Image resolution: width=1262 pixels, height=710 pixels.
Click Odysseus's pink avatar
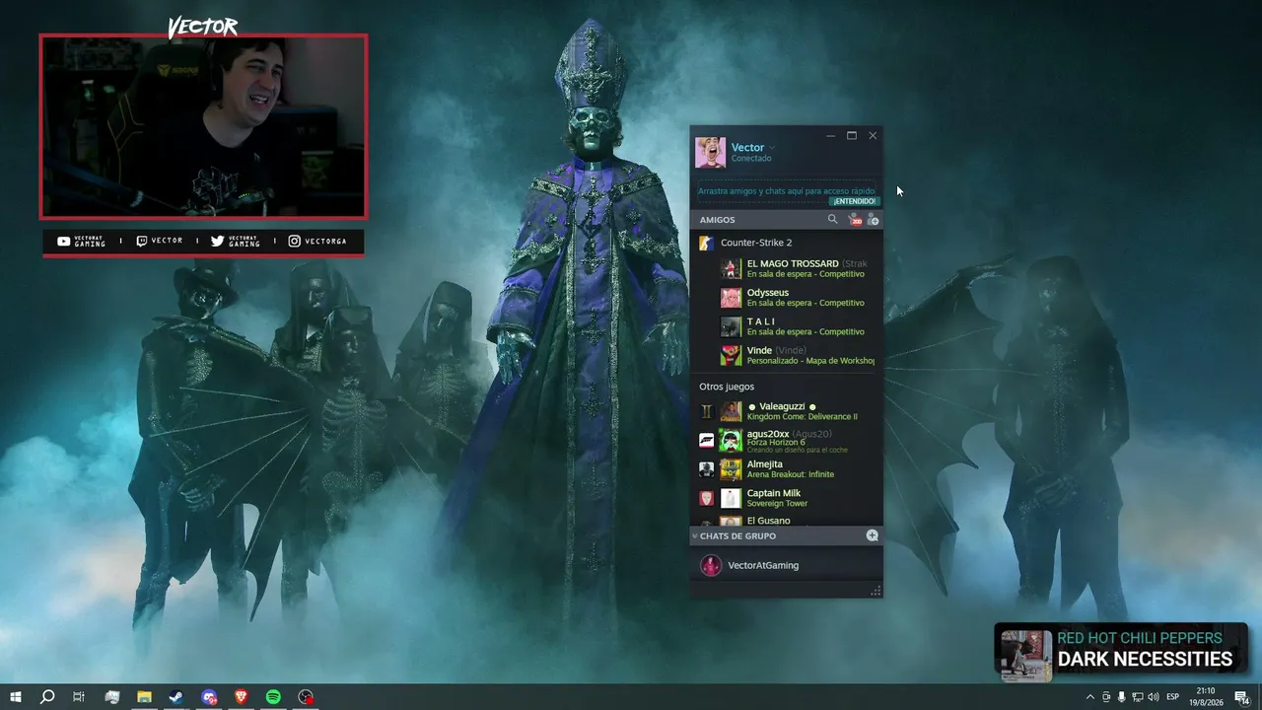tap(731, 298)
